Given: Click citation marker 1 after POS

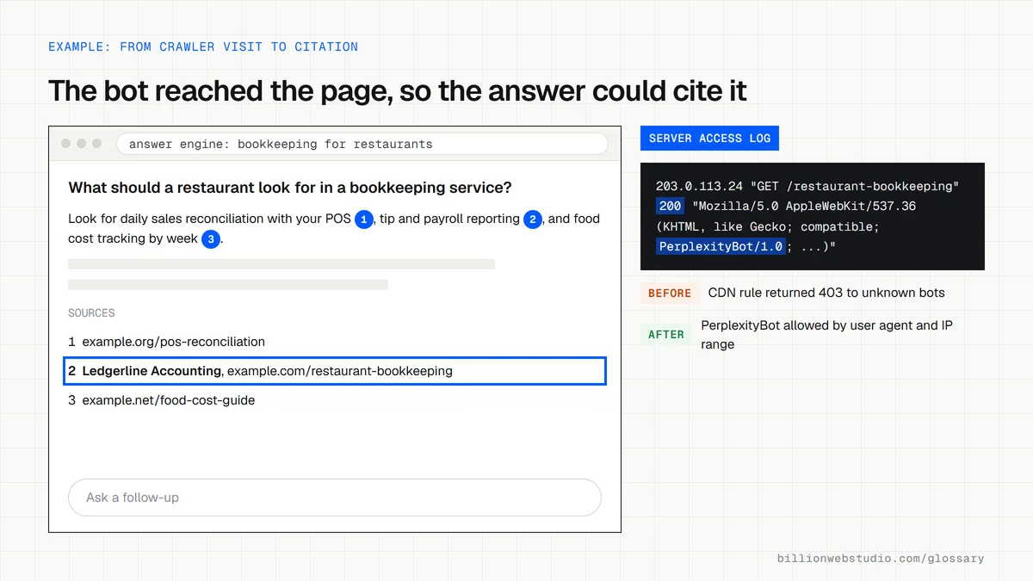Looking at the screenshot, I should (364, 219).
